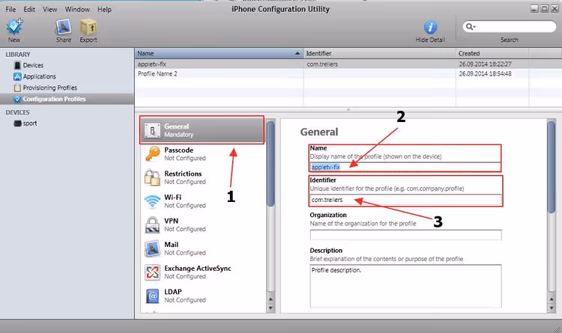Select the General Mandatory entry label
Screen dimensions: 562x333
click(178, 130)
